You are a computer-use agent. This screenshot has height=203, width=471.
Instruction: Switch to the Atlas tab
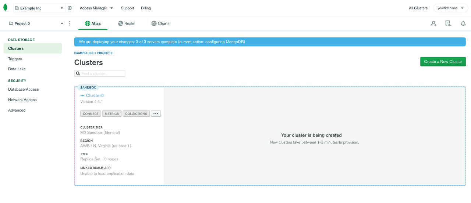[93, 23]
